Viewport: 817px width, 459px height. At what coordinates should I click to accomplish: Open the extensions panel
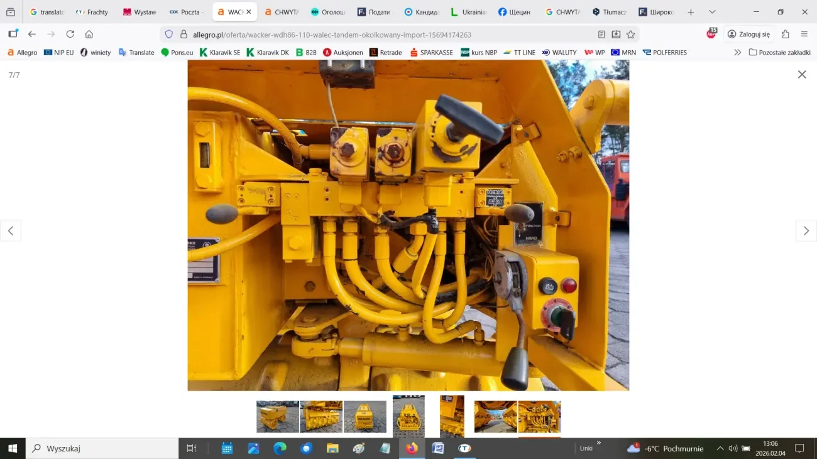click(785, 35)
